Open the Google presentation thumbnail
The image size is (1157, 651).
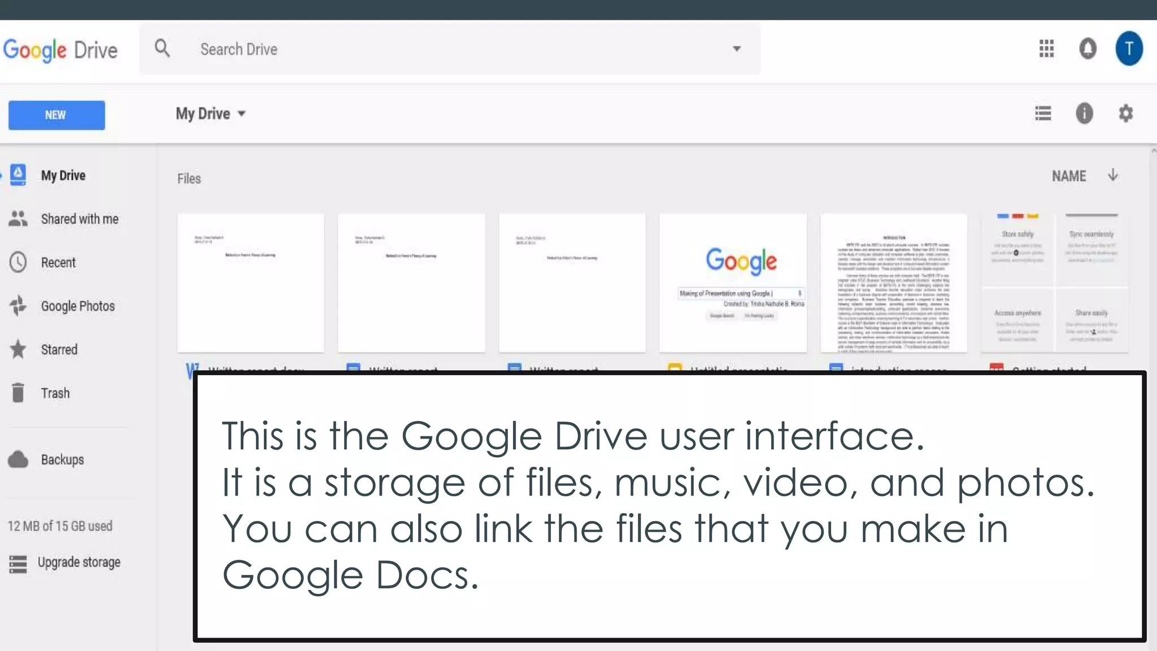click(x=733, y=283)
